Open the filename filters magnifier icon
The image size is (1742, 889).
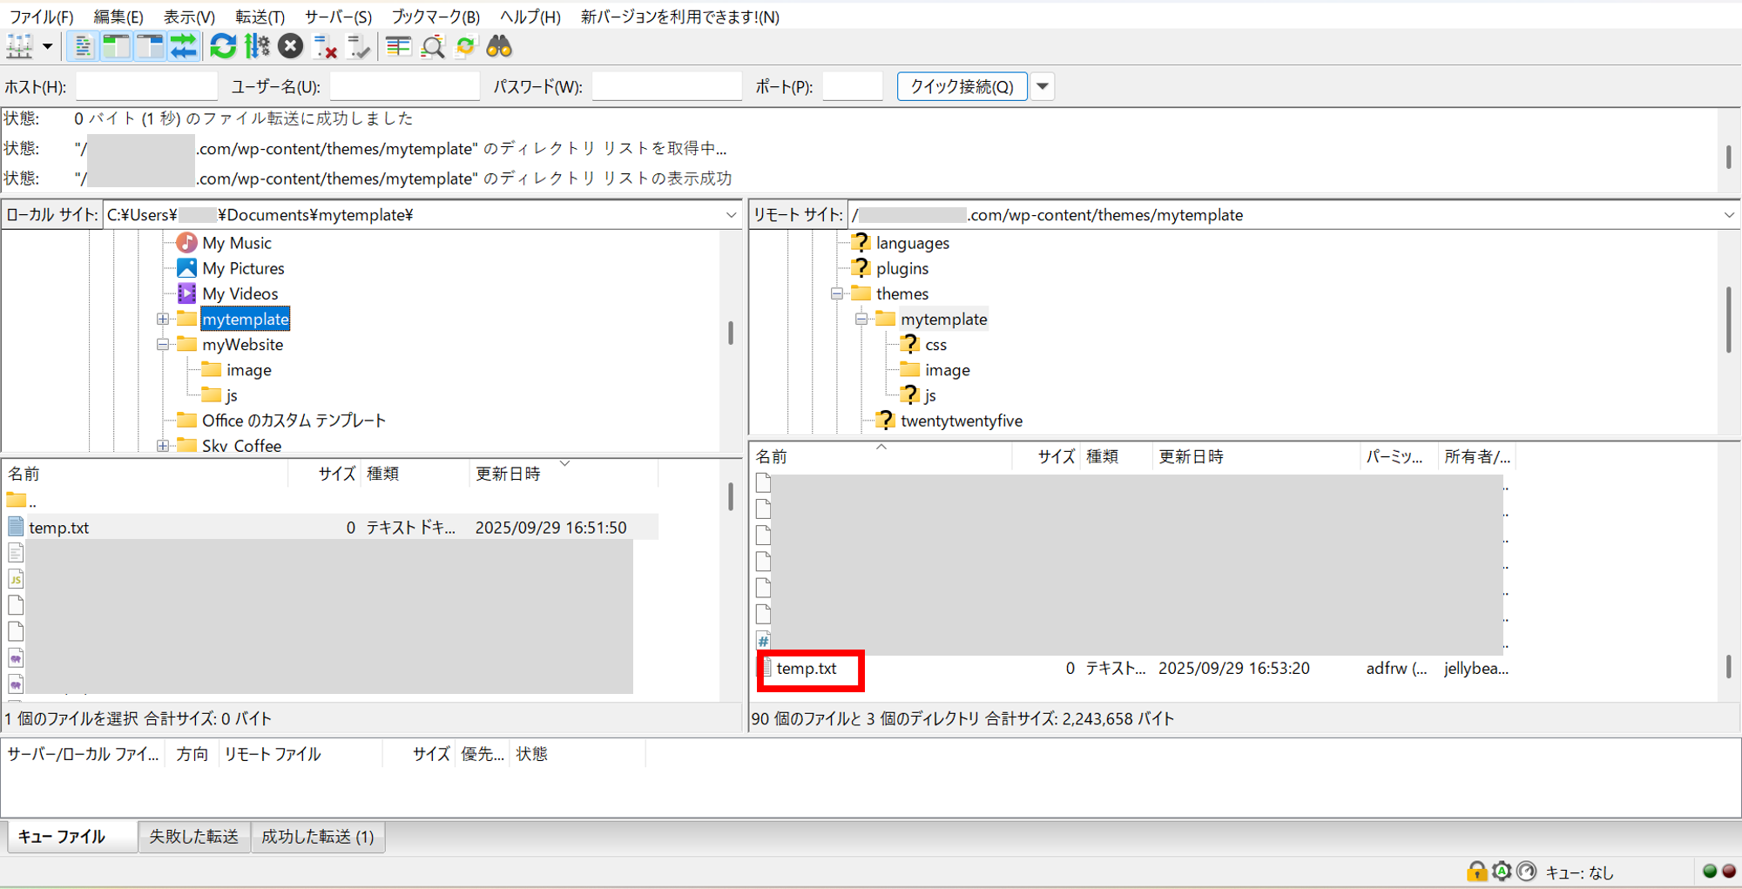[x=433, y=46]
